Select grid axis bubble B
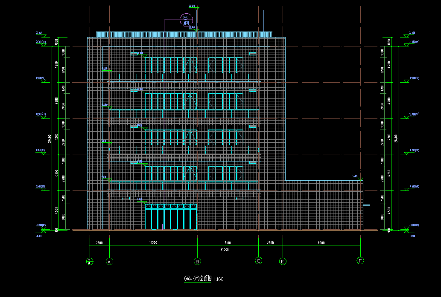The width and height of the screenshot is (441, 297). click(x=197, y=261)
